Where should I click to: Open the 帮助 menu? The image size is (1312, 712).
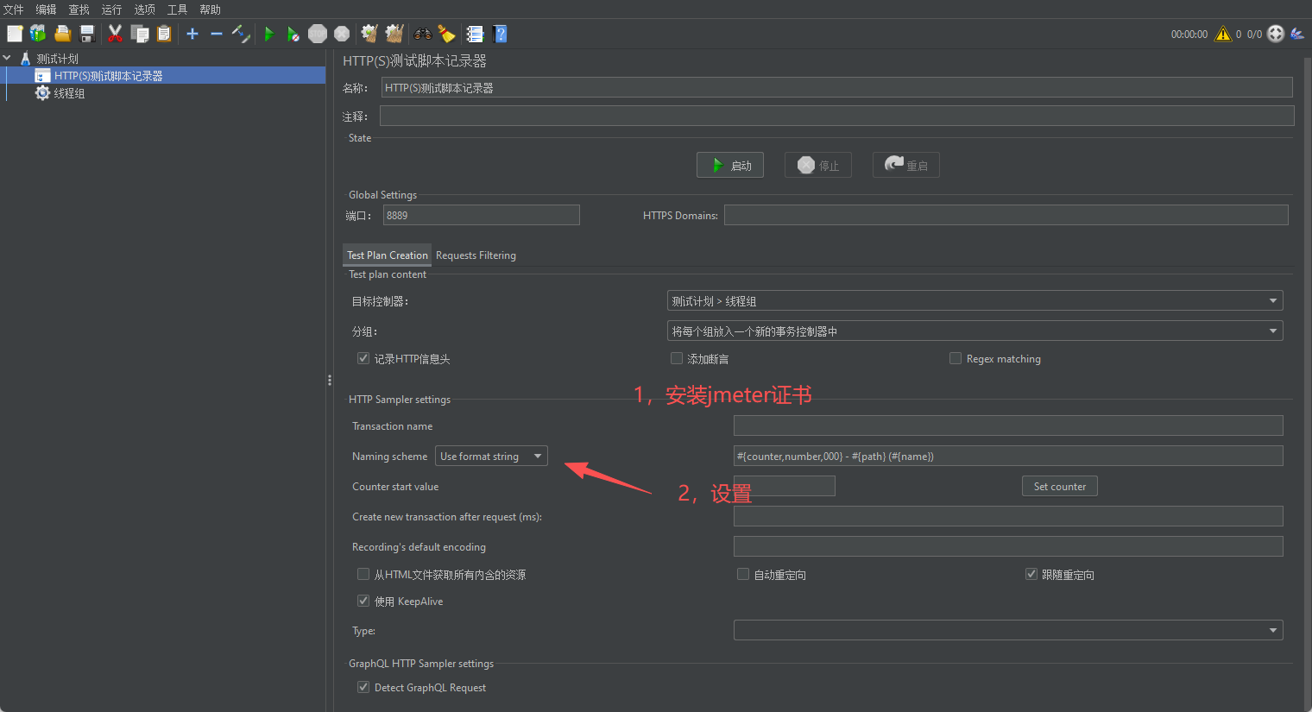click(x=211, y=9)
